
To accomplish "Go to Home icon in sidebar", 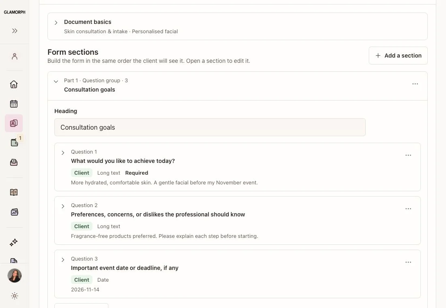I will click(x=14, y=84).
